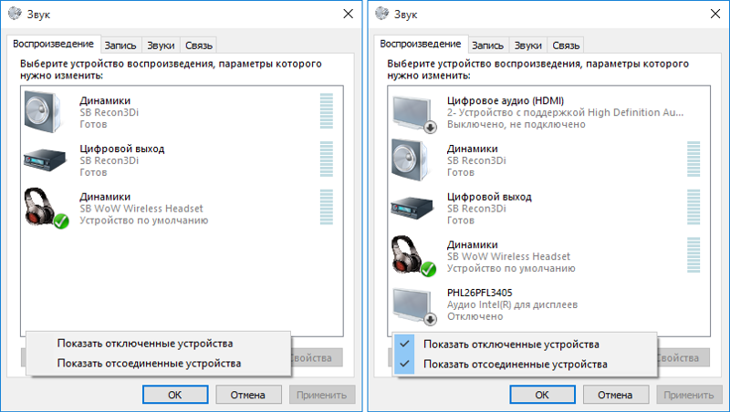This screenshot has width=730, height=412.
Task: Select 'Аудио Intel(R) для дисплеев' text
Action: click(x=512, y=304)
